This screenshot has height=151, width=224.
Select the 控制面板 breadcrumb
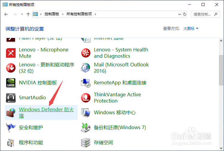click(52, 14)
